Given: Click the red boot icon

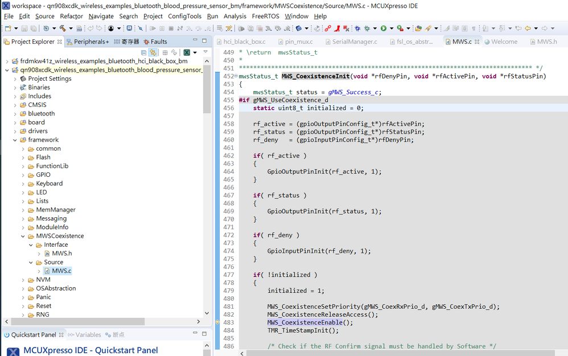Looking at the screenshot, I should (x=337, y=28).
